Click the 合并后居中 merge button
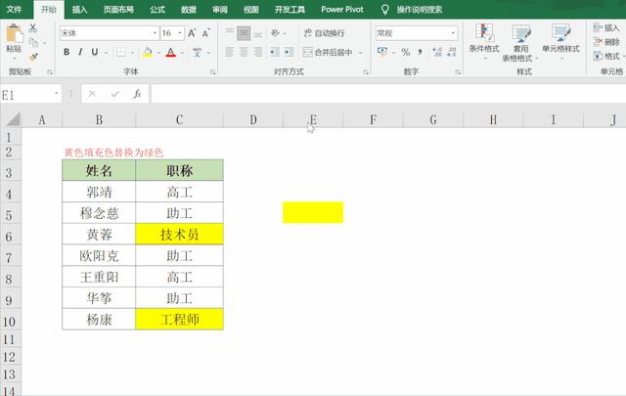The width and height of the screenshot is (626, 396). pyautogui.click(x=328, y=52)
